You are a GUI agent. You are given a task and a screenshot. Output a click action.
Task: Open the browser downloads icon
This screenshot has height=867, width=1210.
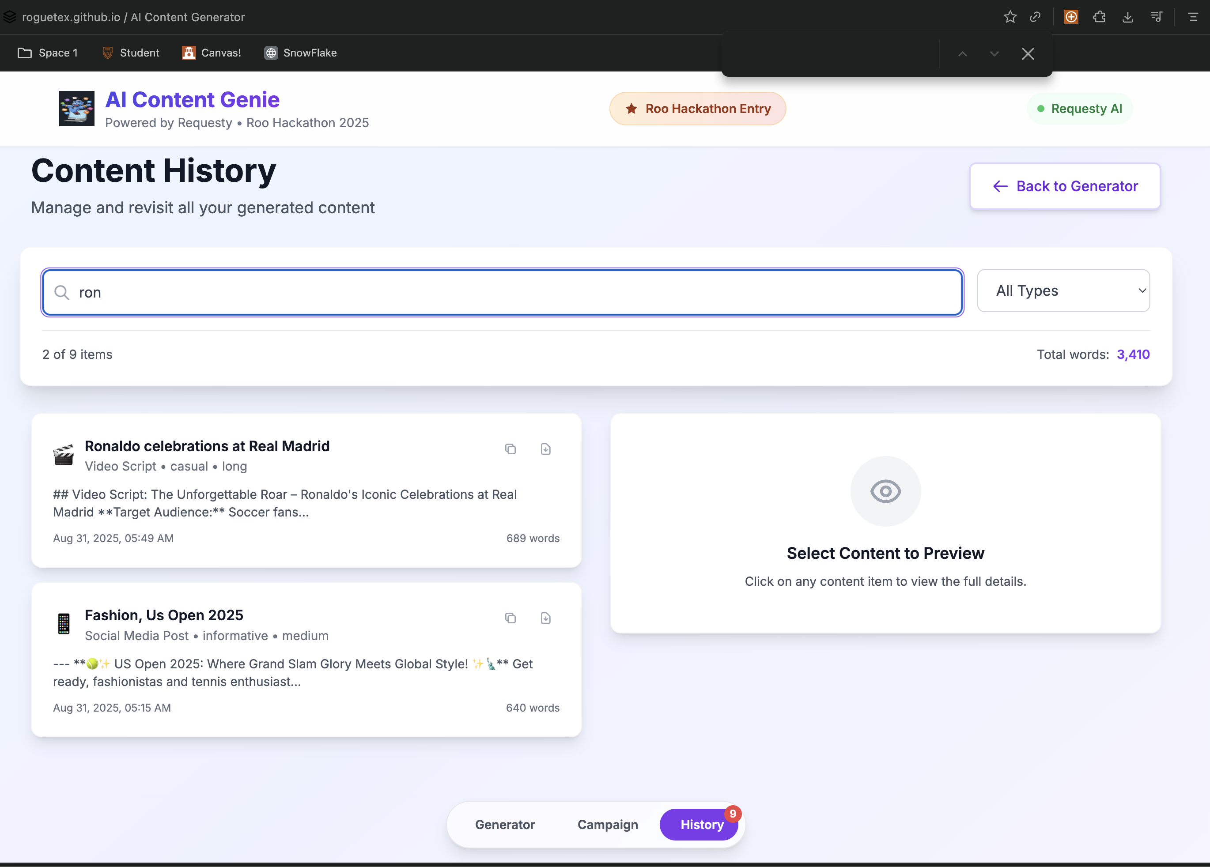1127,17
